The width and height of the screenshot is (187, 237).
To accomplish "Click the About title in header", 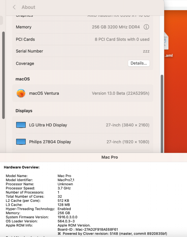I will [28, 7].
